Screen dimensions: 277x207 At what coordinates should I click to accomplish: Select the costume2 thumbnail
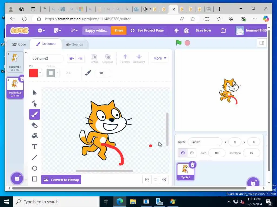[x=15, y=88]
